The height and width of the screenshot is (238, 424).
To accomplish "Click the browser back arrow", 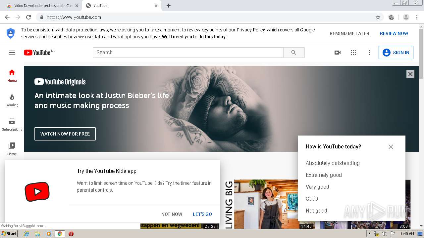I will [7, 17].
